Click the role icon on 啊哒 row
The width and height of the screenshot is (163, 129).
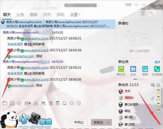point(158,111)
